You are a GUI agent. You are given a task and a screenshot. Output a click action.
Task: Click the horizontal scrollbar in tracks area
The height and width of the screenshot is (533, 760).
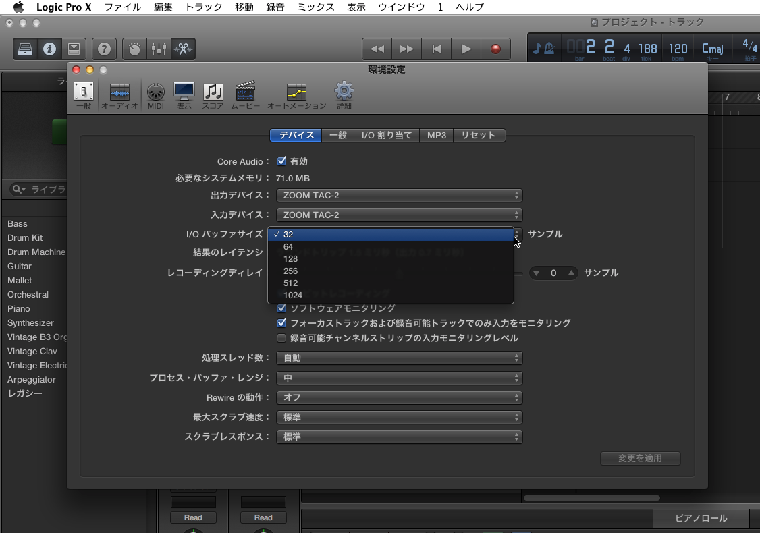point(592,498)
